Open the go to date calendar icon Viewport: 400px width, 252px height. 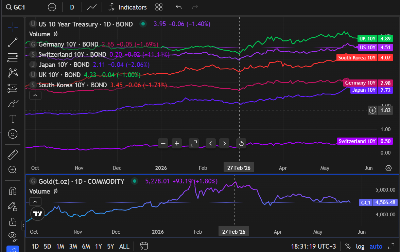pos(144,246)
